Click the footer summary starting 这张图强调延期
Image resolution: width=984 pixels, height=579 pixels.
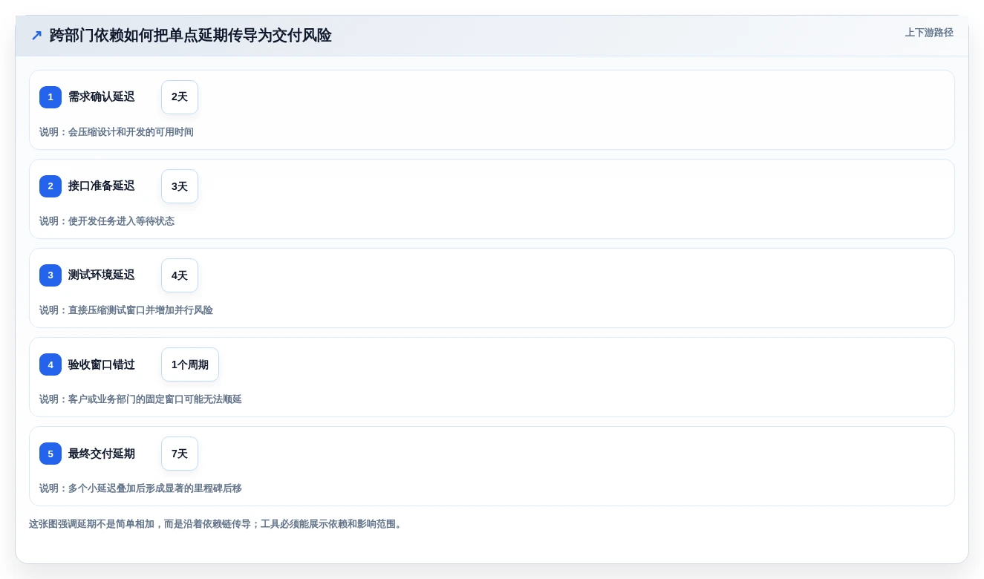(218, 524)
